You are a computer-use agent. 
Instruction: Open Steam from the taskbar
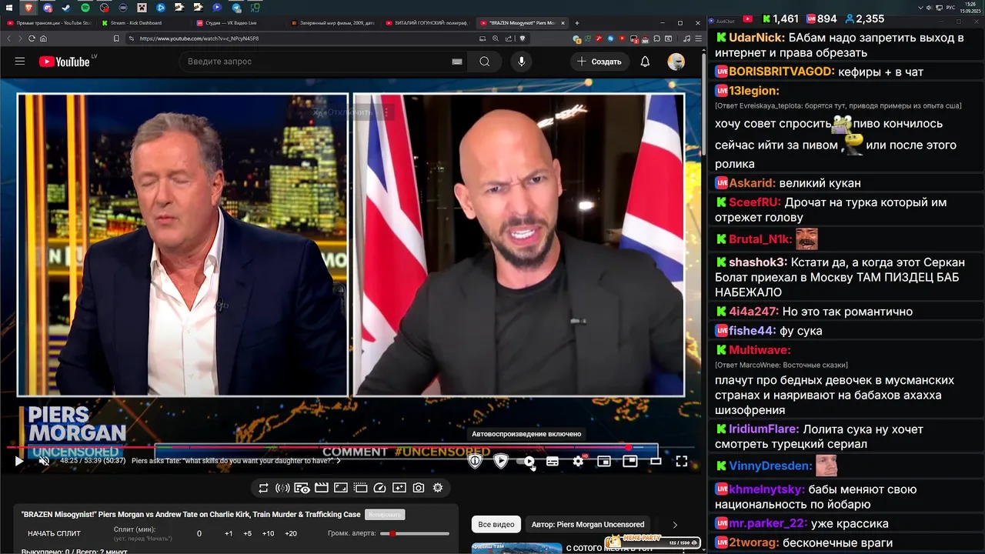tap(66, 8)
